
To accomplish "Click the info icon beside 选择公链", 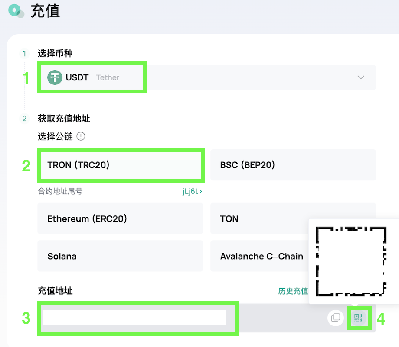I will tap(81, 136).
